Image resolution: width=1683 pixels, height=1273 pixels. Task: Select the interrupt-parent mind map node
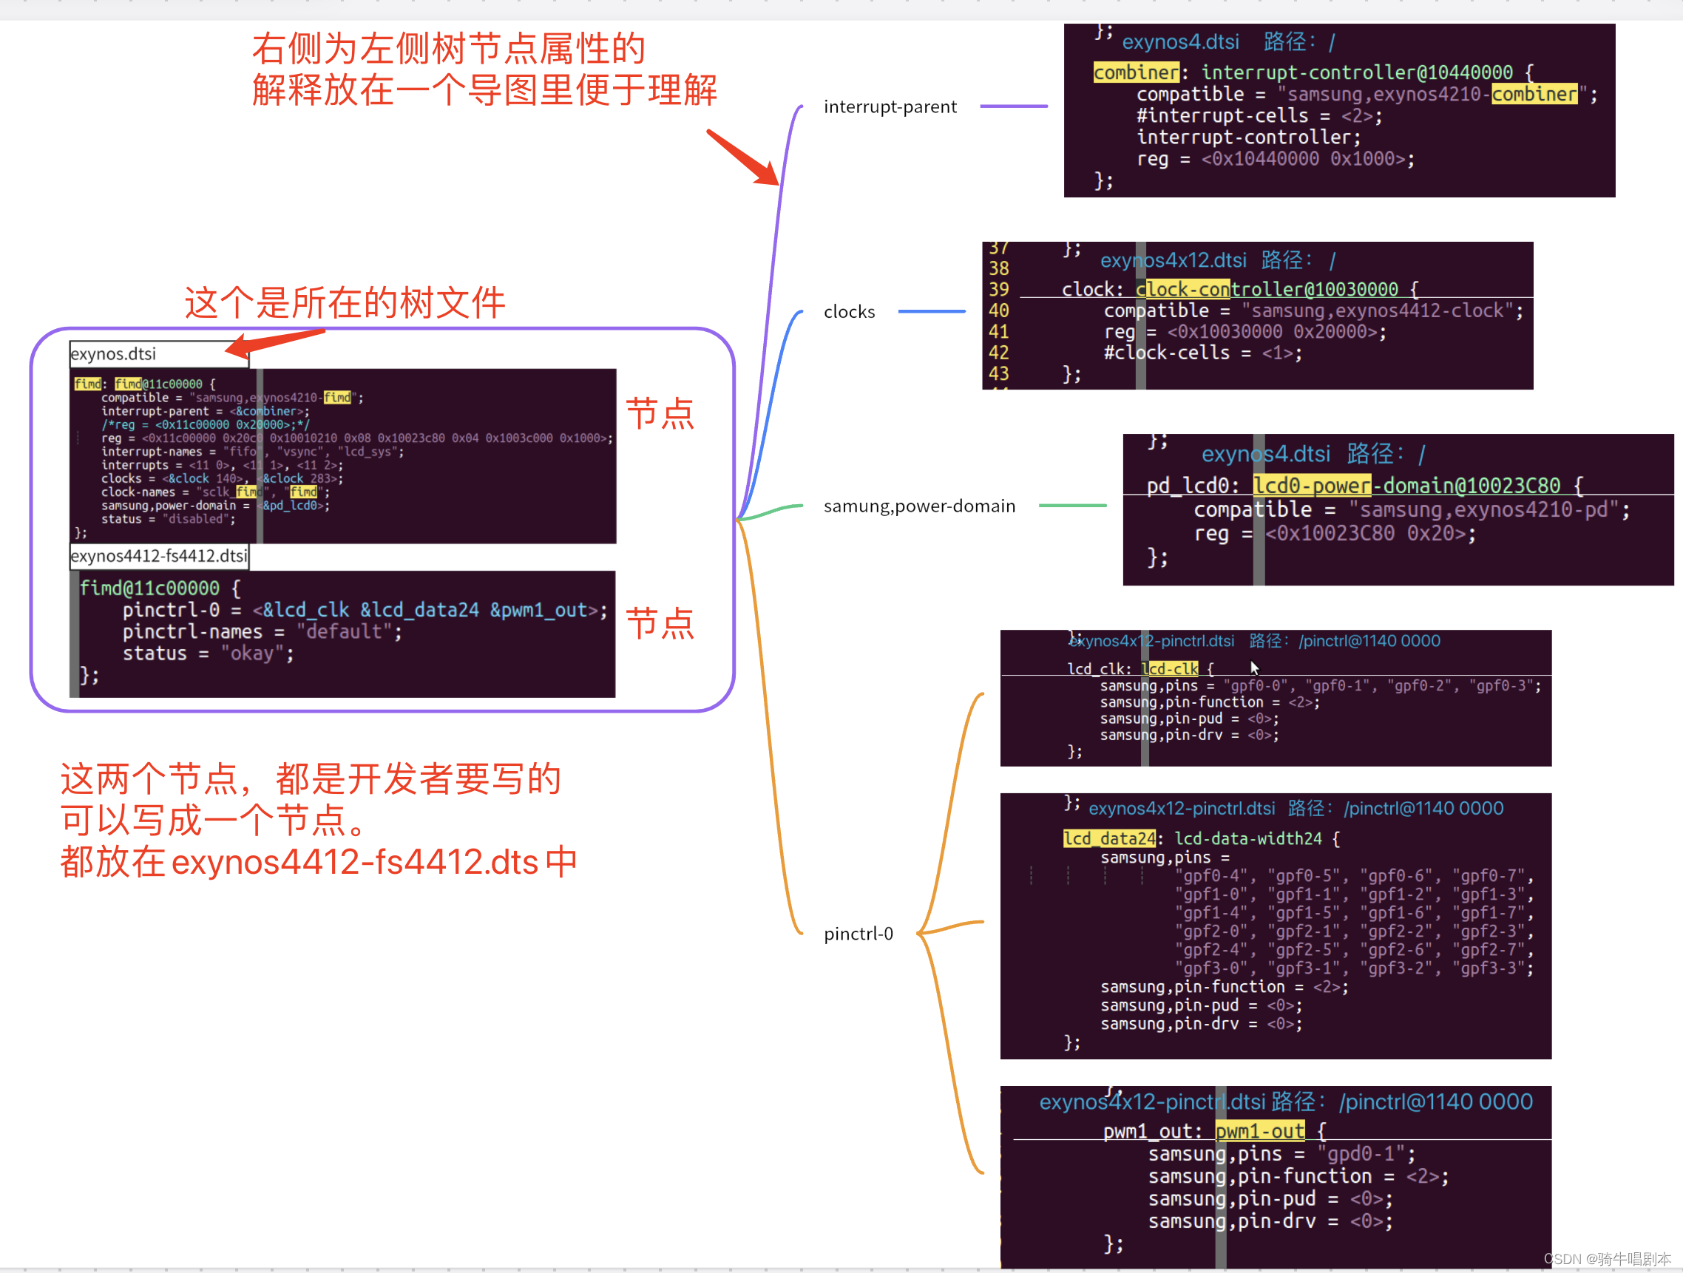tap(890, 107)
